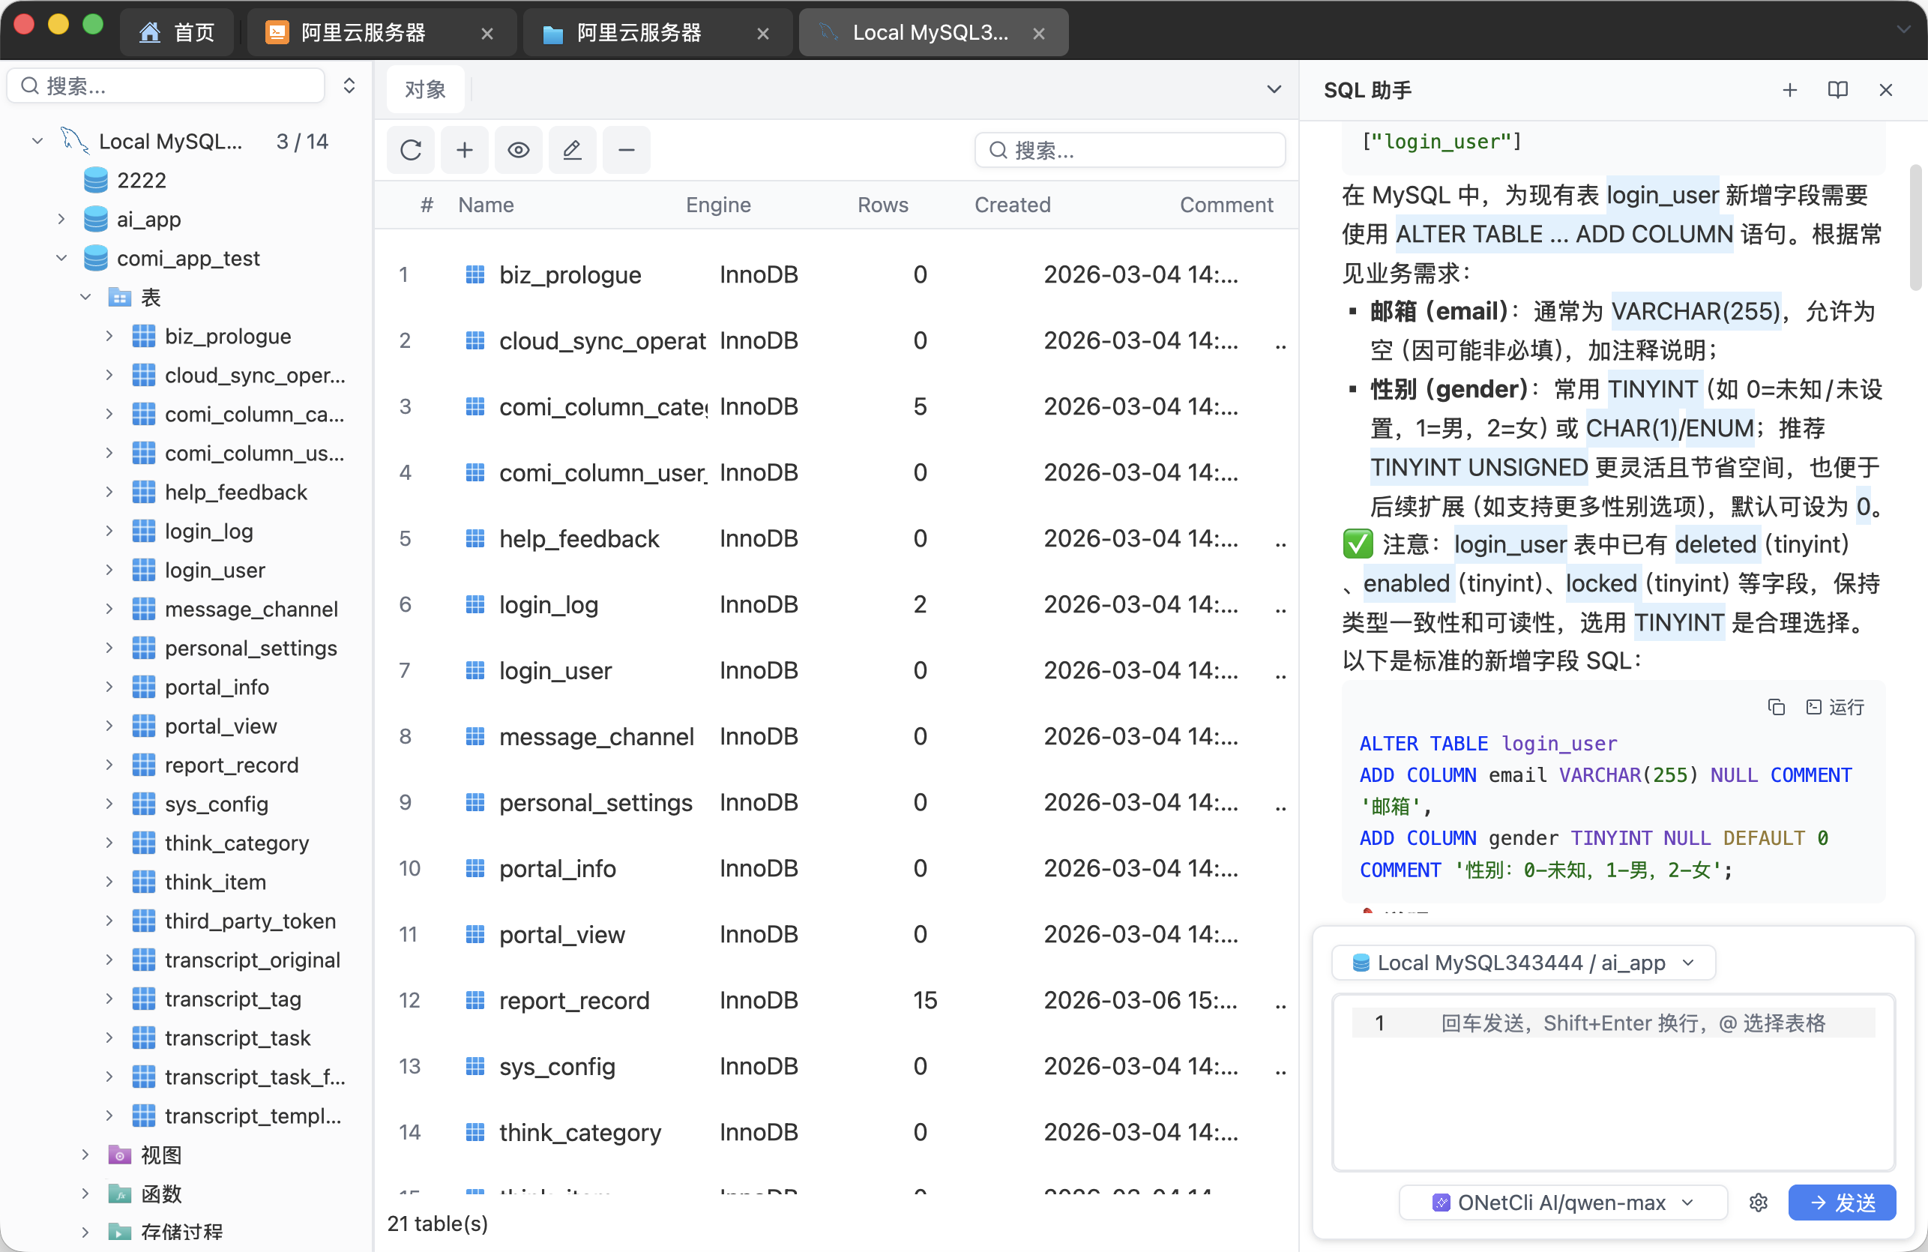Open AI settings with the gear icon

click(1759, 1203)
